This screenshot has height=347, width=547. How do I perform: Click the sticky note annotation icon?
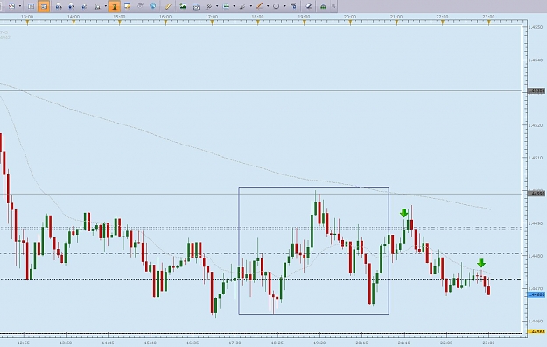pos(127,6)
